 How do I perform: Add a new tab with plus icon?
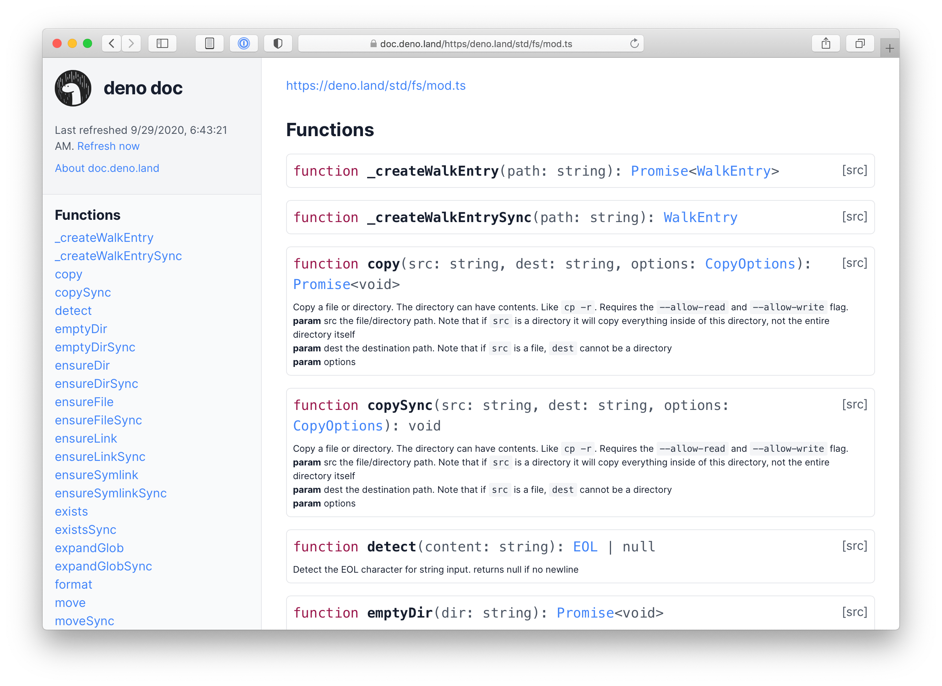(x=889, y=49)
